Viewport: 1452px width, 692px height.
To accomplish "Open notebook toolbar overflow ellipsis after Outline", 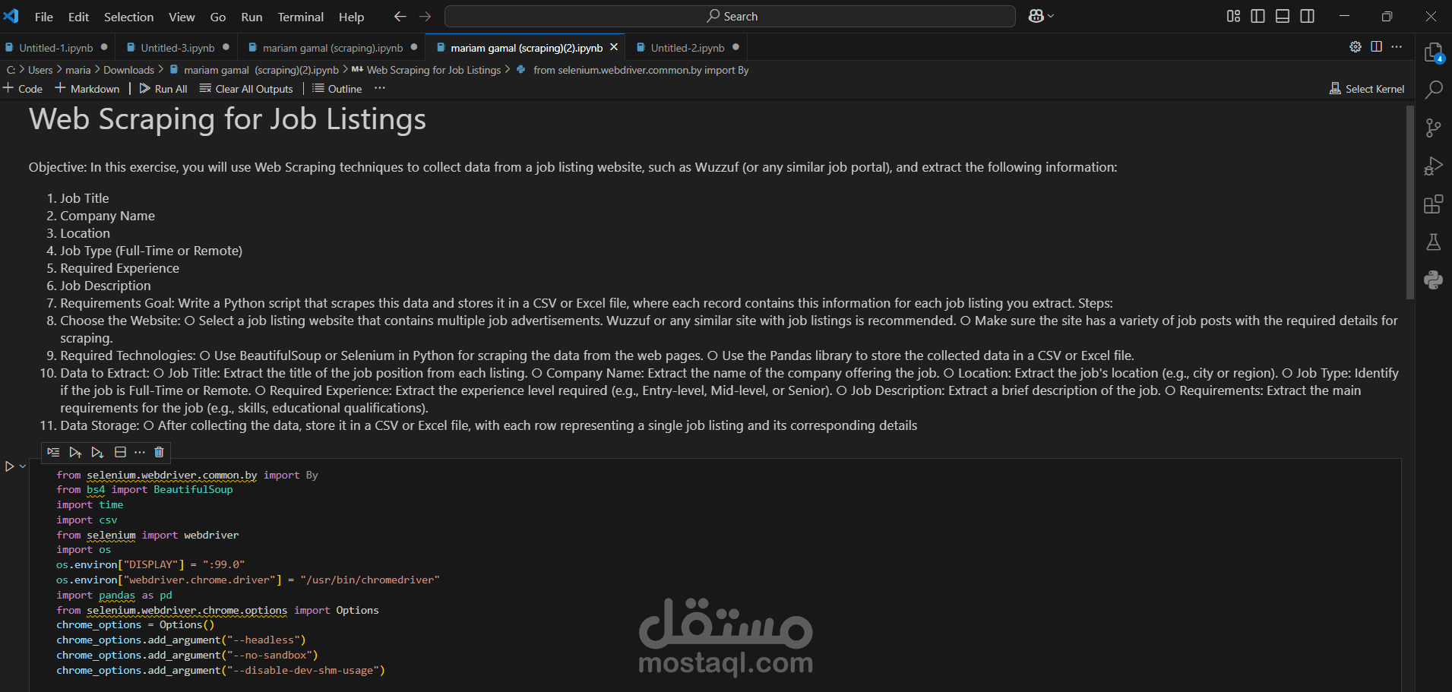I will point(380,89).
